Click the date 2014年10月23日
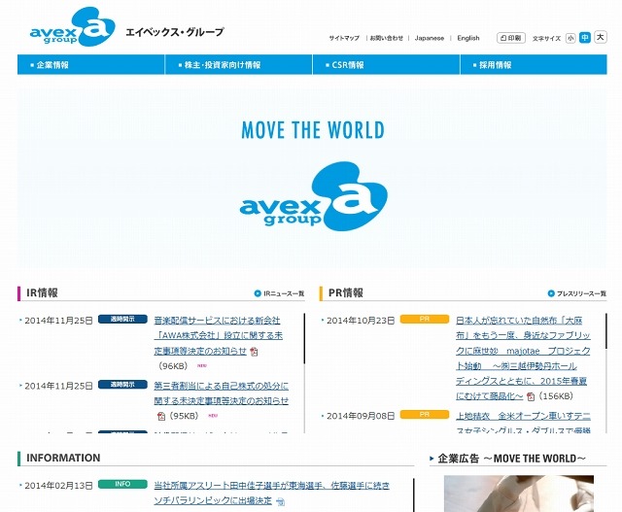Viewport: 622px width, 512px height. pyautogui.click(x=361, y=321)
